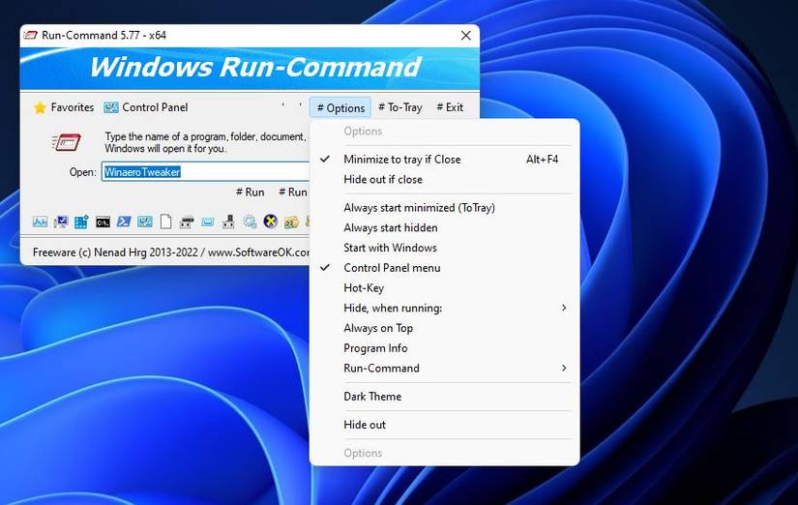Launch PowerShell from the blue prompt icon

click(124, 222)
